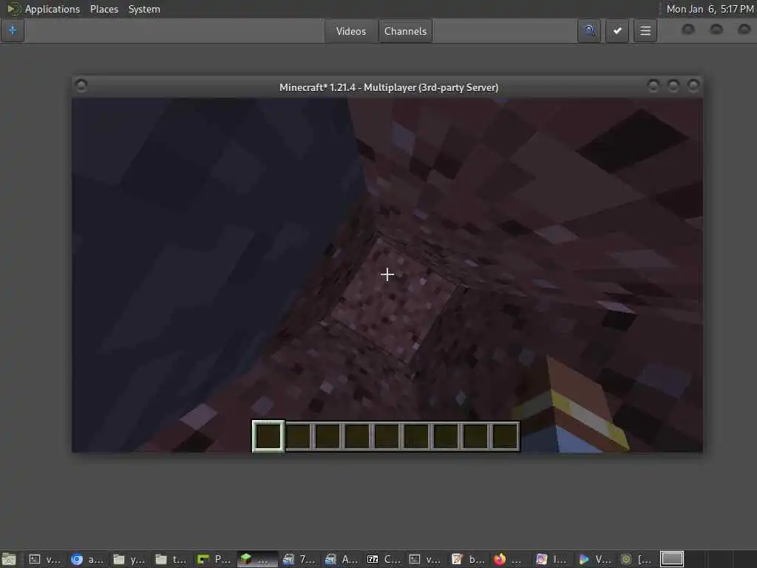Open the terminal taskbar item labeled v...

tap(46, 559)
